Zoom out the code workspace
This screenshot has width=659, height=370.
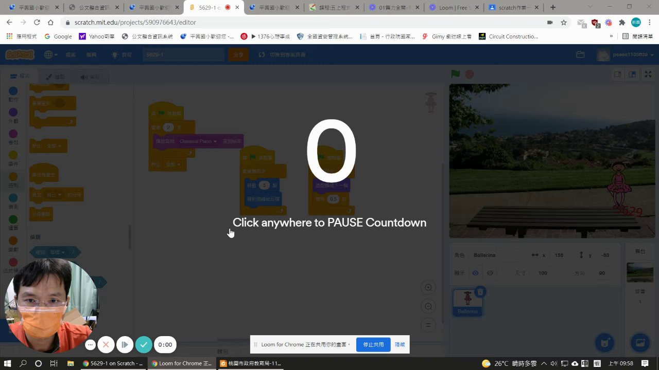pos(428,306)
